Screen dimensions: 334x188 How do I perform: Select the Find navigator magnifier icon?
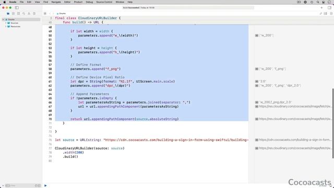click(23, 14)
